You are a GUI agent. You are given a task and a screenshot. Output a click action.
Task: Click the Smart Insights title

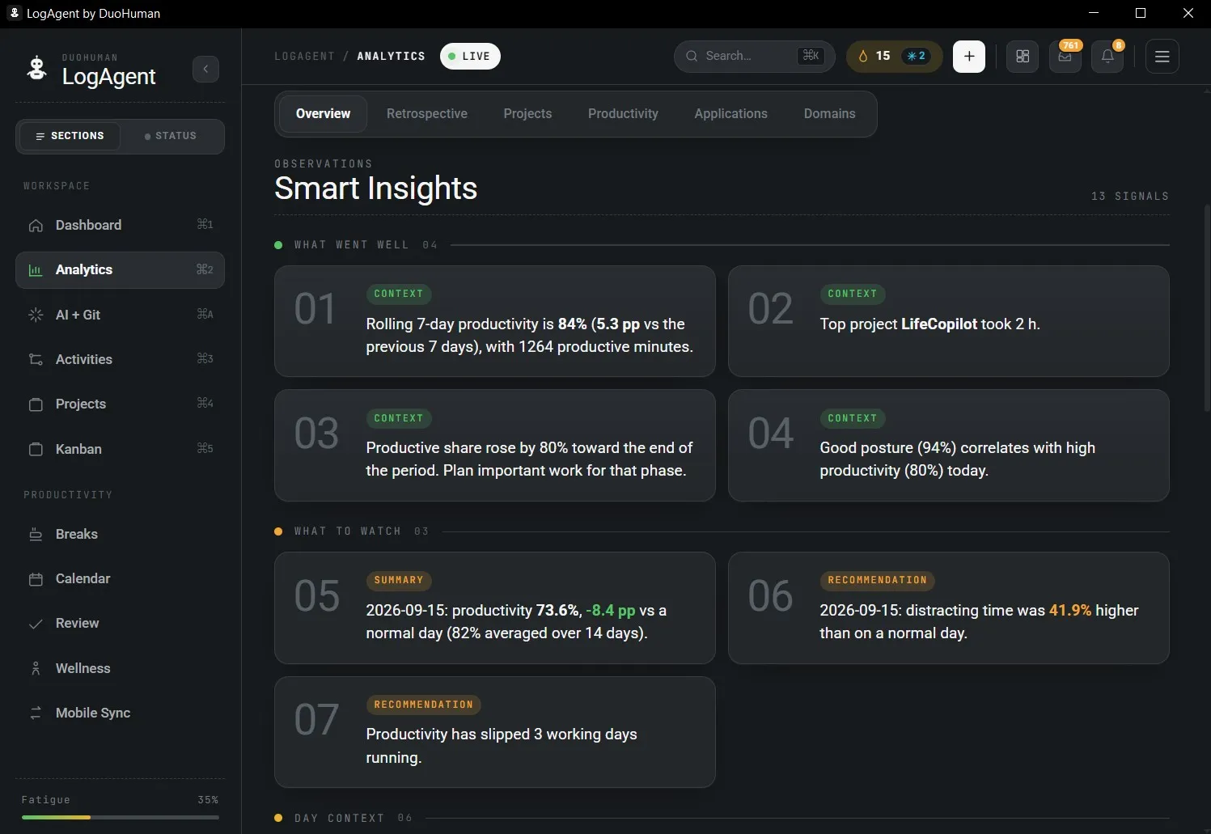coord(376,188)
